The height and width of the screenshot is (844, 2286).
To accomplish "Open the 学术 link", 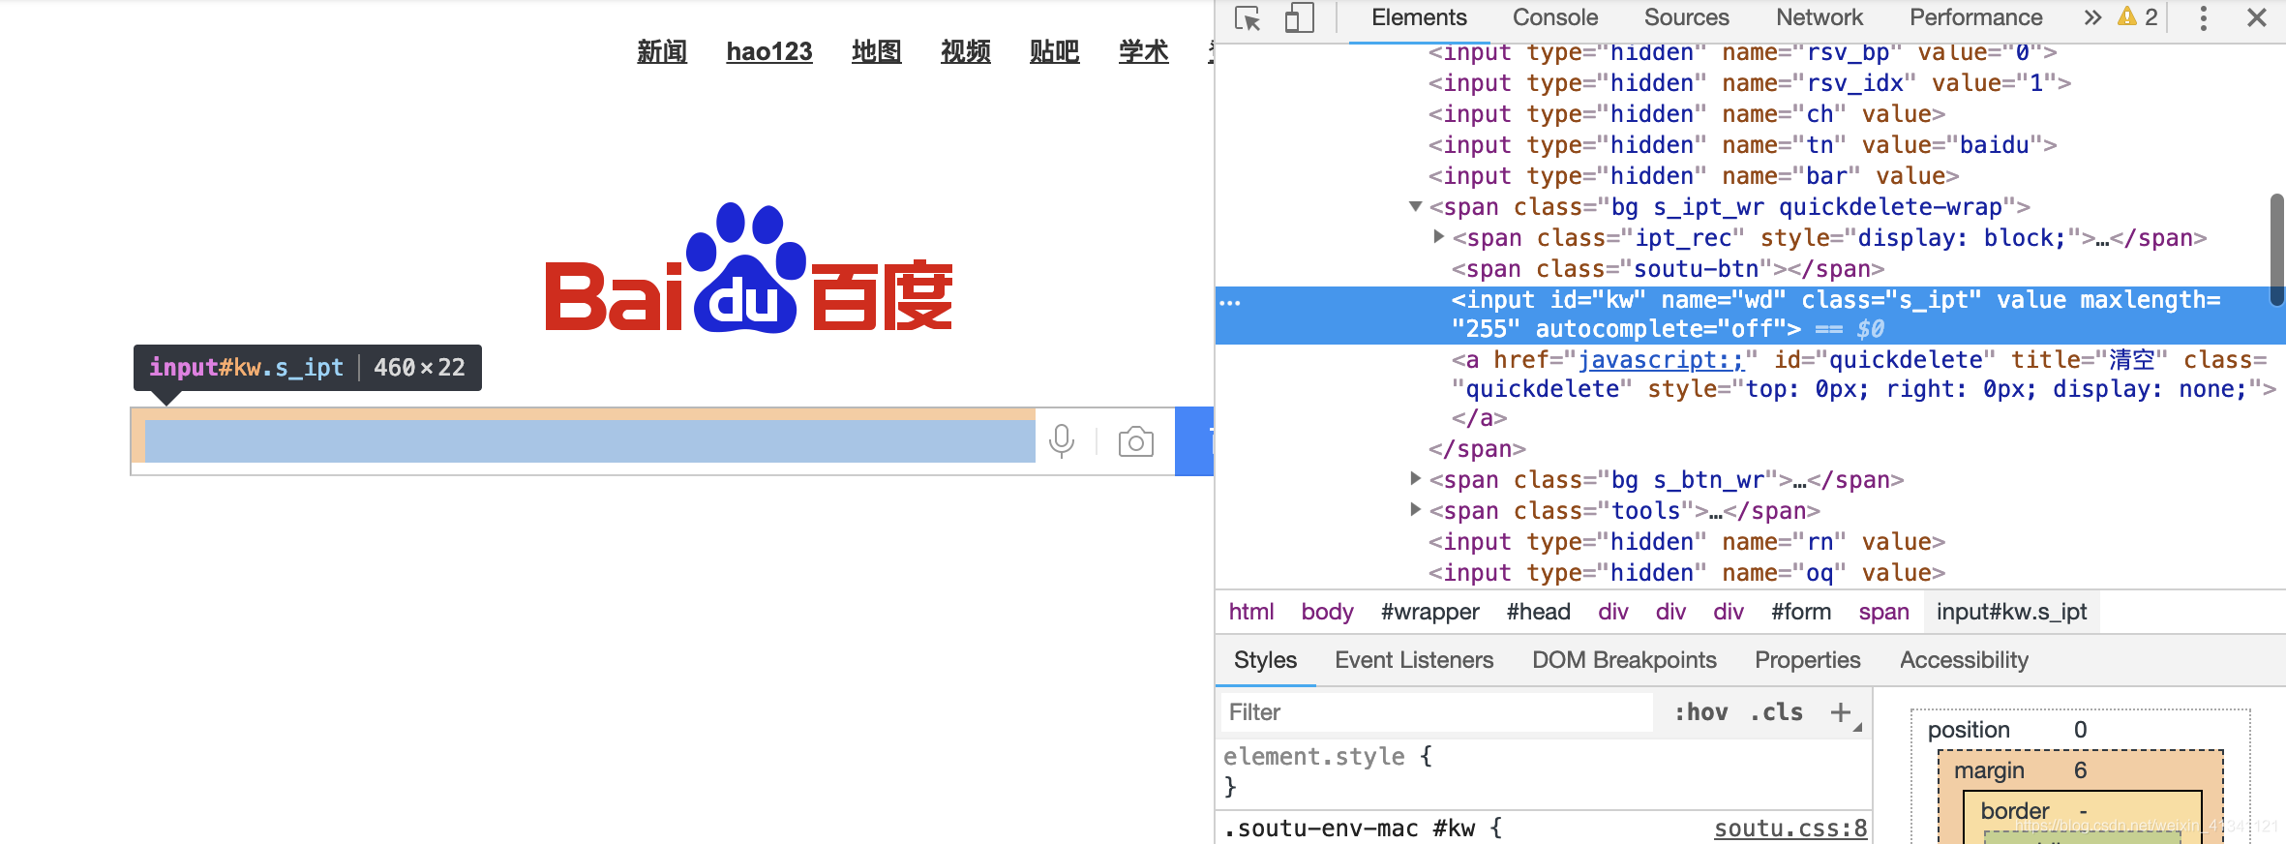I will click(x=1144, y=51).
